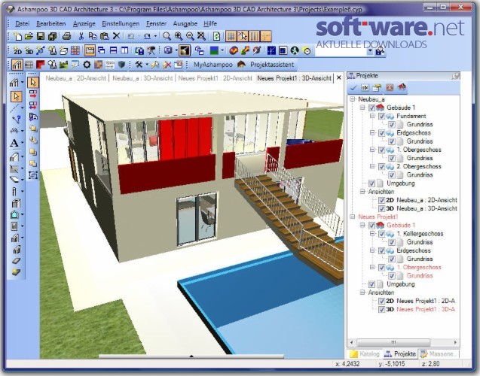Close the current view tab
Image resolution: width=480 pixels, height=376 pixels.
click(339, 78)
